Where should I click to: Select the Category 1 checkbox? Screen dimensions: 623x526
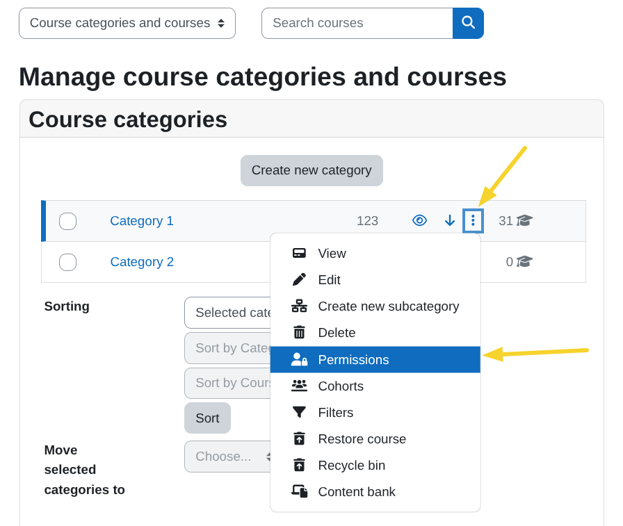coord(67,220)
